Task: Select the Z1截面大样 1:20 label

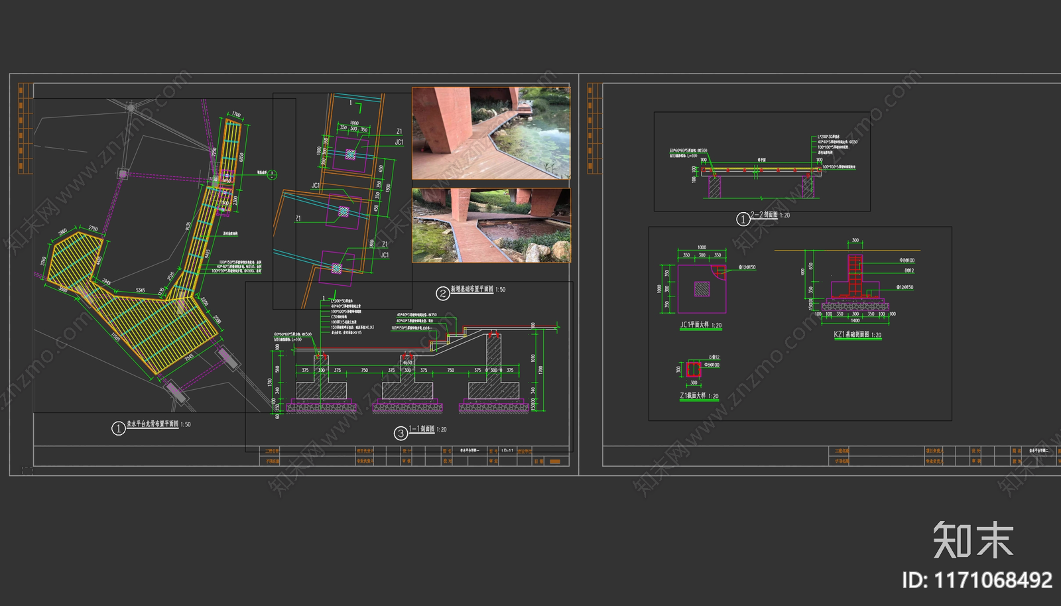Action: pyautogui.click(x=699, y=395)
